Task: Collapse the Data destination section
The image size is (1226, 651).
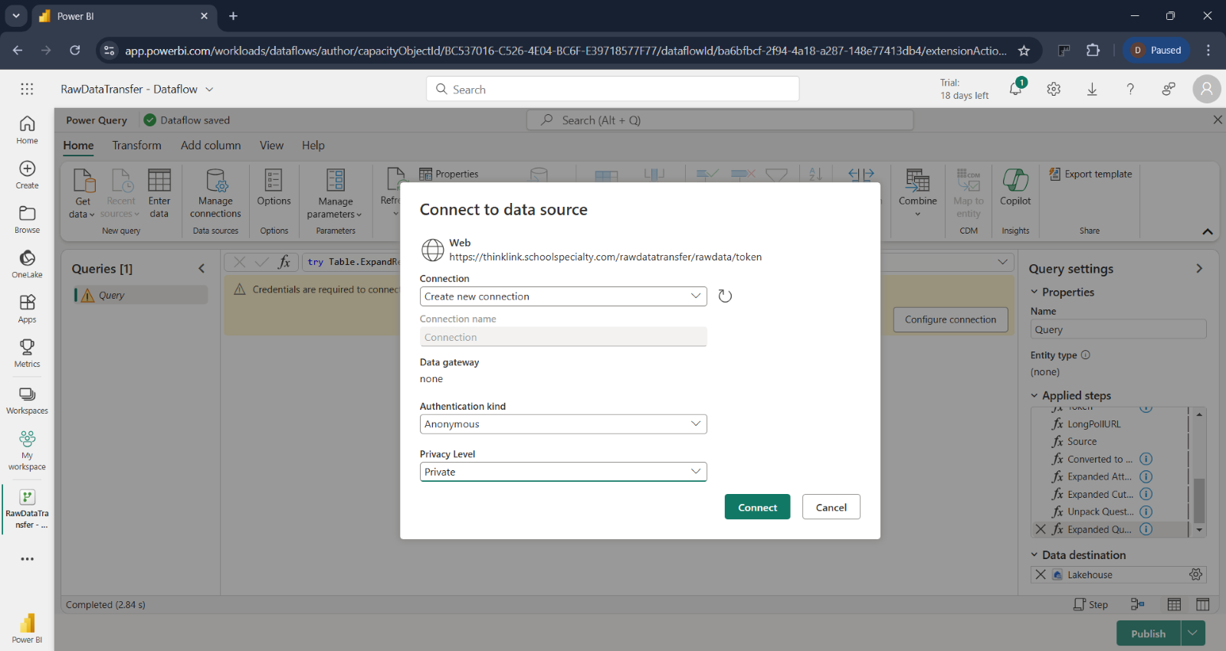Action: (x=1034, y=554)
